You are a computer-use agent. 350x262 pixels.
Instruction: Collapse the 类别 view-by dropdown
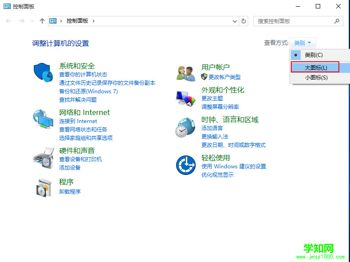(x=304, y=43)
